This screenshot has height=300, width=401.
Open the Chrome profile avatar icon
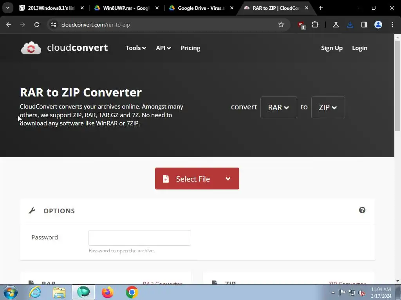(x=378, y=25)
